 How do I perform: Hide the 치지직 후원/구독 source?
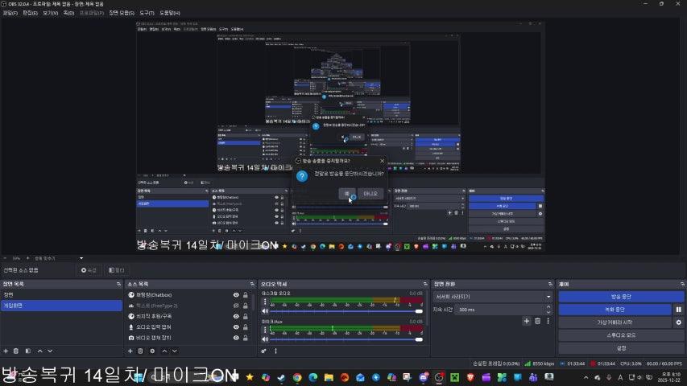pyautogui.click(x=236, y=316)
